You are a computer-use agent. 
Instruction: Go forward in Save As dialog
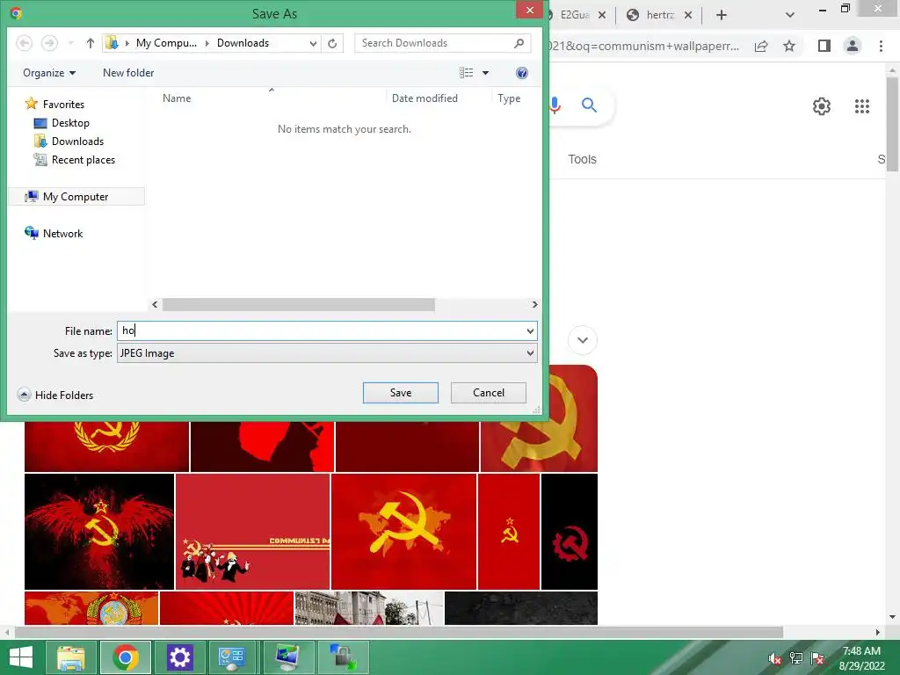tap(49, 43)
